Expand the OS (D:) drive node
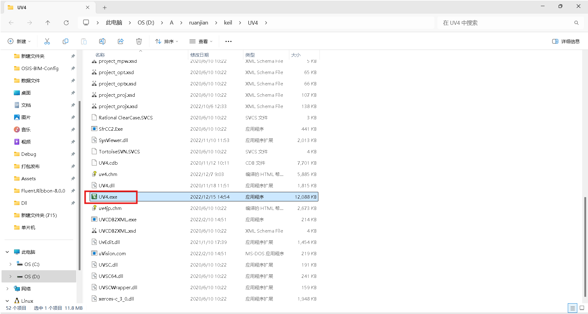This screenshot has height=314, width=588. [x=10, y=276]
